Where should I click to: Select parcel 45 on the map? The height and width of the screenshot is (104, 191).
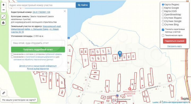[170, 78]
